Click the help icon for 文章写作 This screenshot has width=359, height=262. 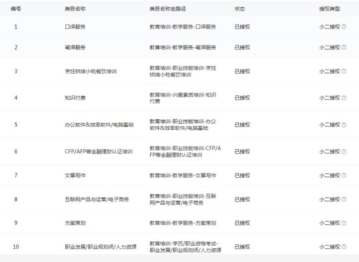(x=344, y=175)
